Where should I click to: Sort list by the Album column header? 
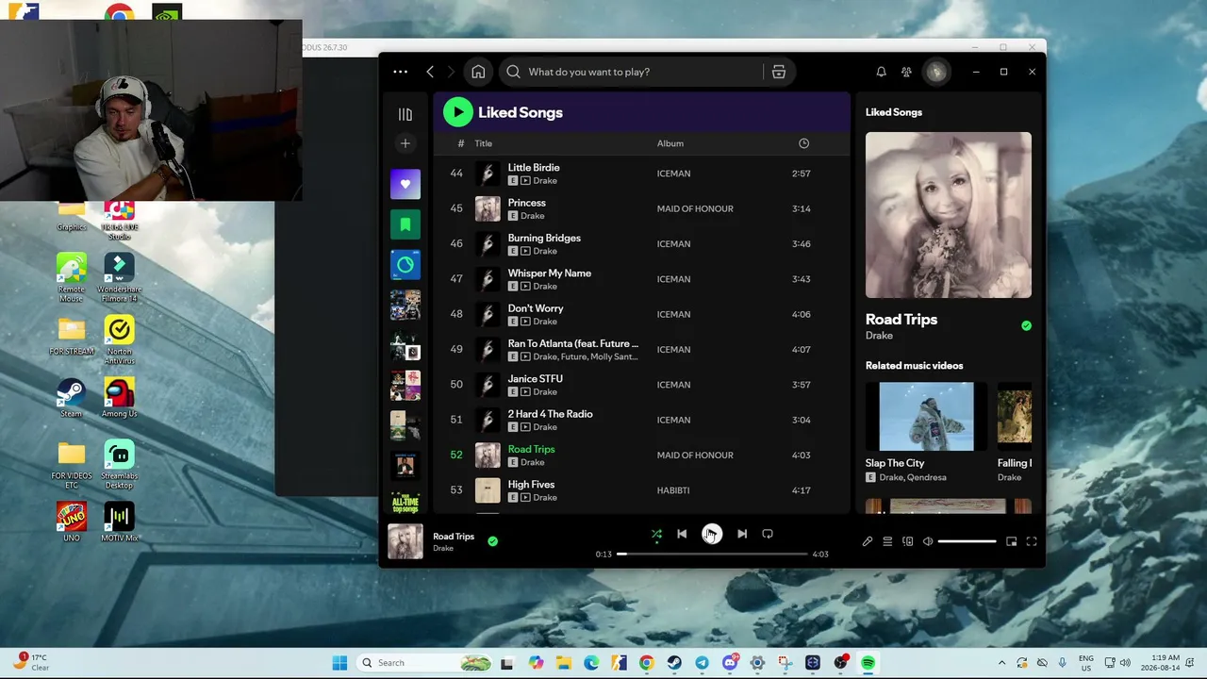670,143
